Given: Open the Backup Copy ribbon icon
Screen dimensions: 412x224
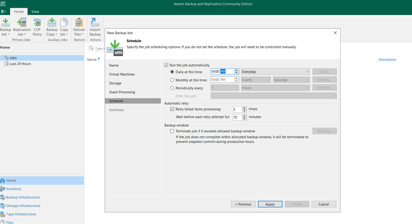Looking at the screenshot, I should click(52, 27).
